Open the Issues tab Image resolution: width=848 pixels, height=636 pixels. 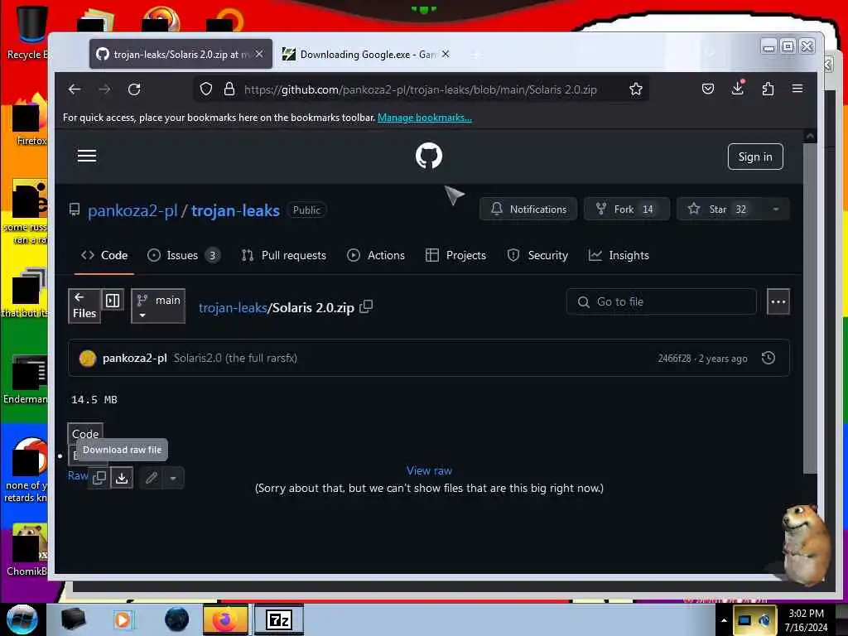point(183,255)
